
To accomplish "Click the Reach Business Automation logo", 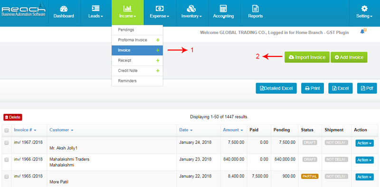I will tap(23, 9).
